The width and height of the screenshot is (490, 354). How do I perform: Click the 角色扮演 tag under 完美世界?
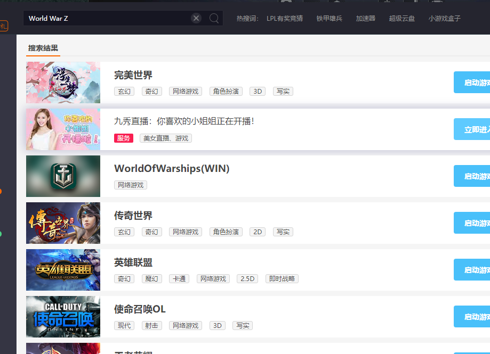(x=226, y=92)
